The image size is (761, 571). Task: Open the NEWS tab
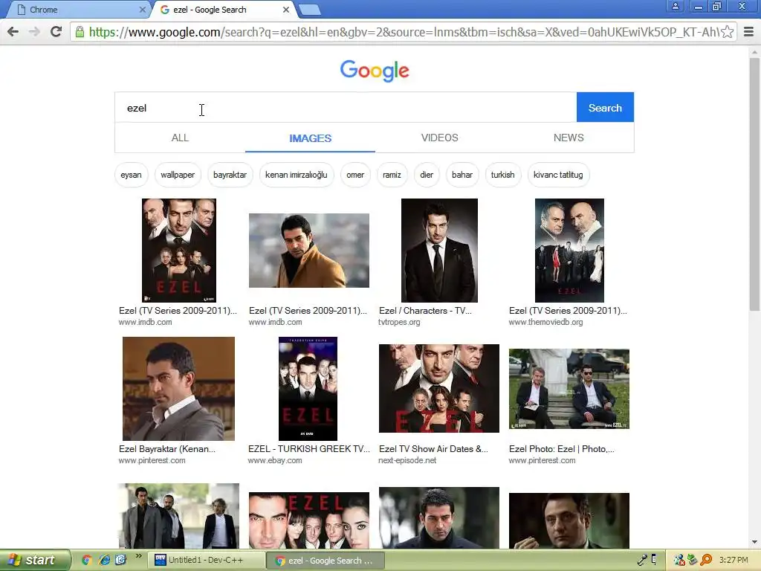569,138
